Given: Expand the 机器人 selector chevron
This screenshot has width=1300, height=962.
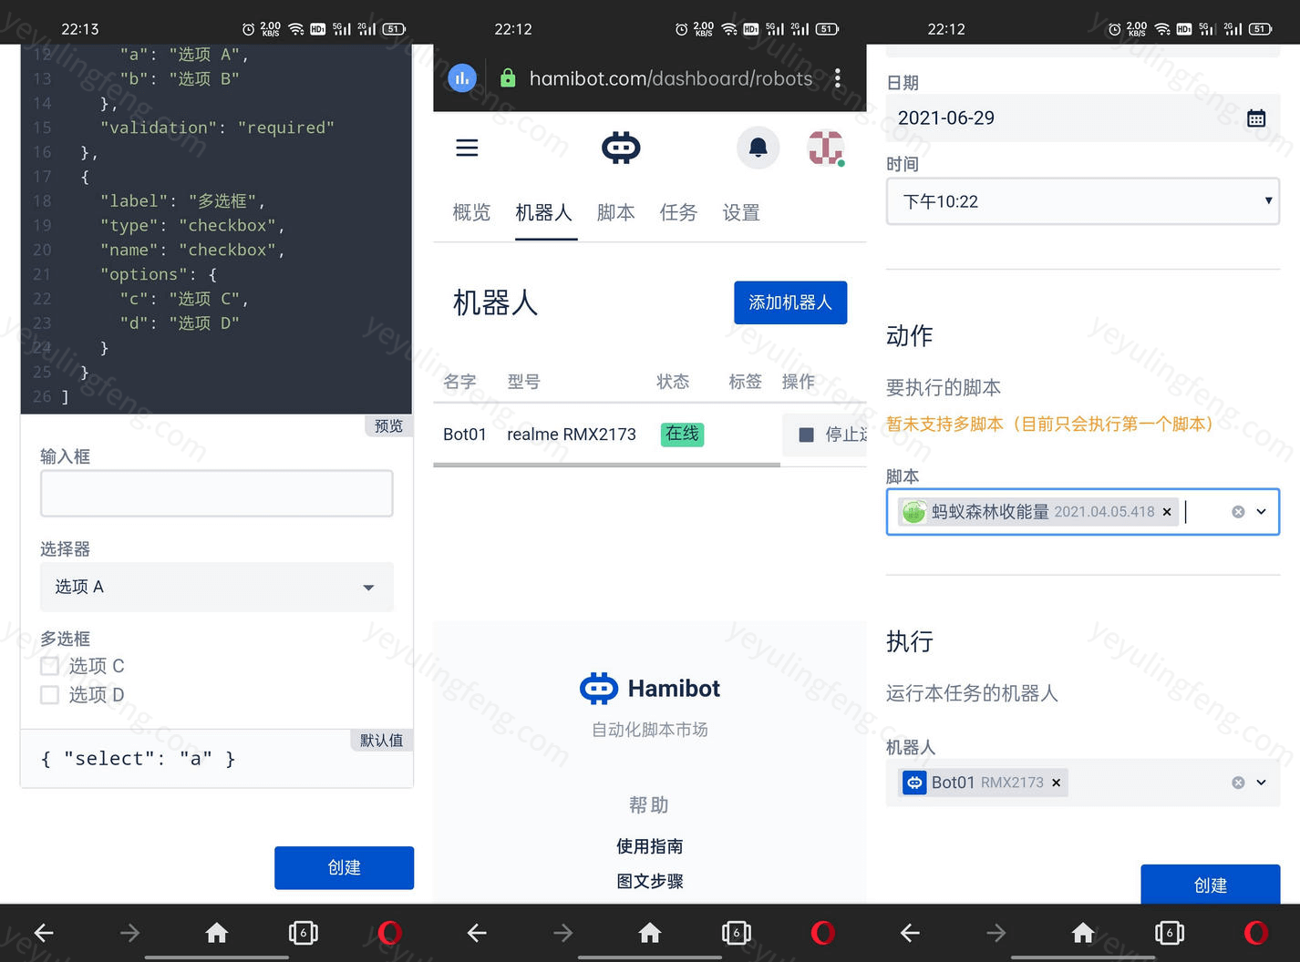Looking at the screenshot, I should tap(1262, 783).
